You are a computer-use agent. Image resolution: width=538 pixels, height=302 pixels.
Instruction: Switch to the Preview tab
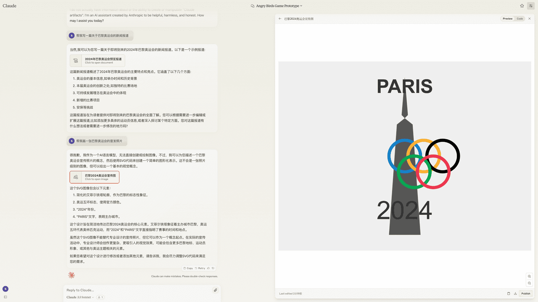click(x=508, y=18)
